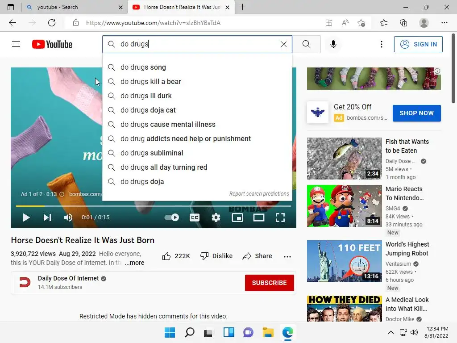
Task: Open World's Highest Jumping Robot thumbnail
Action: point(344,261)
